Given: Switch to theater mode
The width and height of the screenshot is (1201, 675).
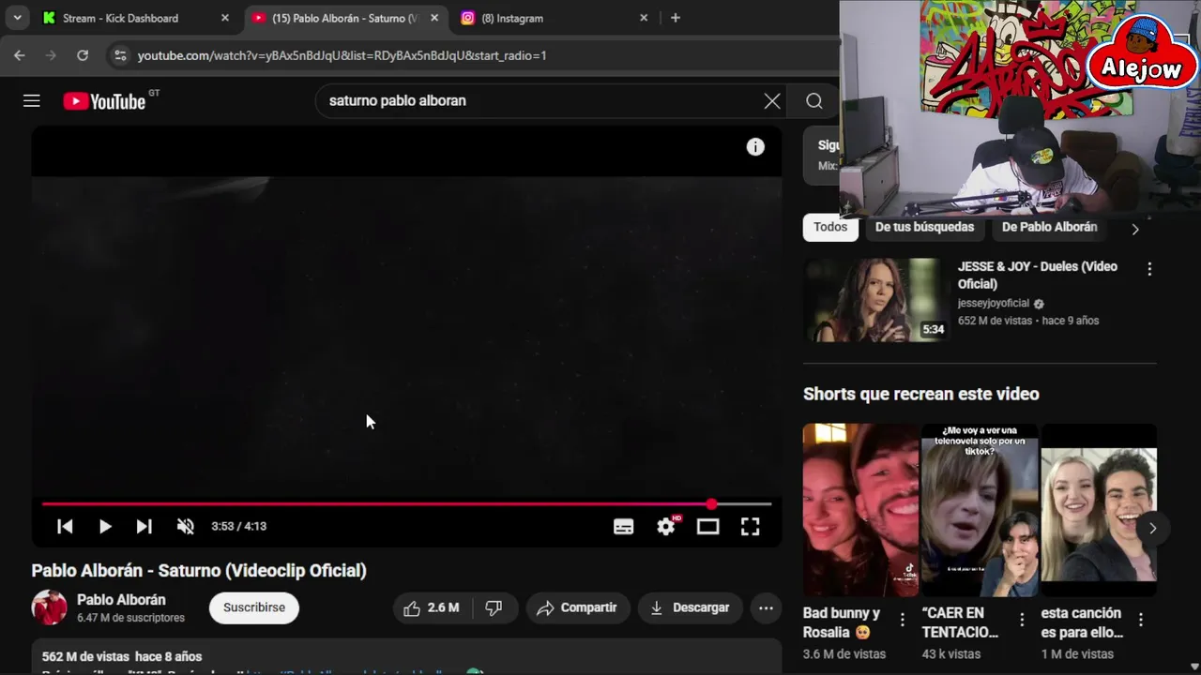Looking at the screenshot, I should [x=707, y=527].
